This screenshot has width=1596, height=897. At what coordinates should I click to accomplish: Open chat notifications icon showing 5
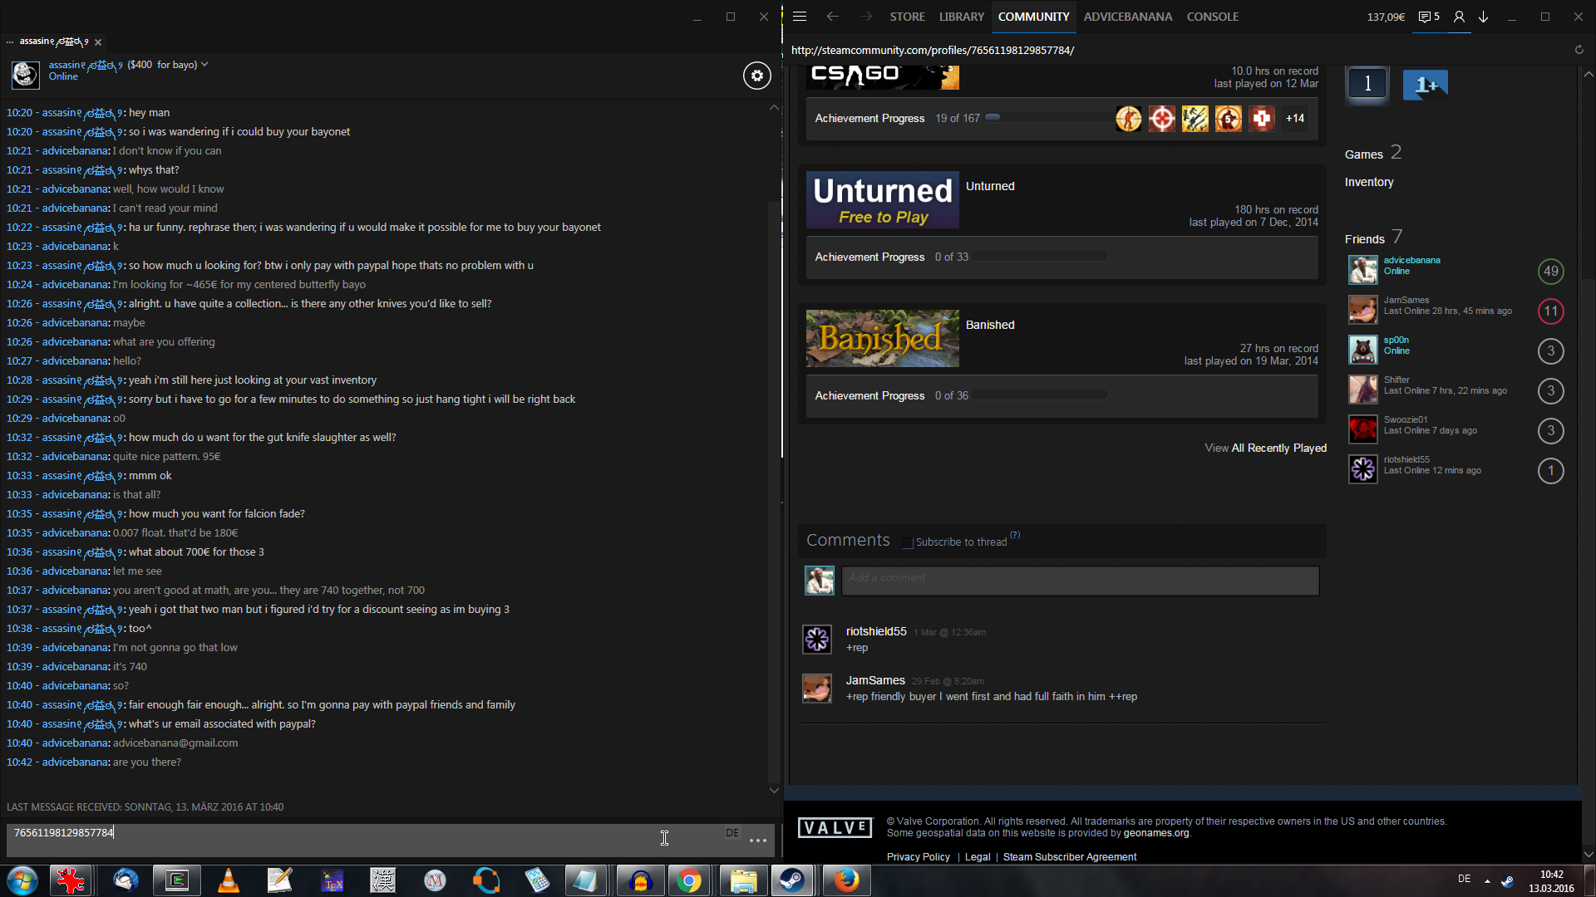click(x=1429, y=17)
